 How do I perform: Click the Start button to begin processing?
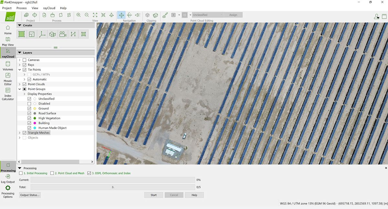coord(154,195)
